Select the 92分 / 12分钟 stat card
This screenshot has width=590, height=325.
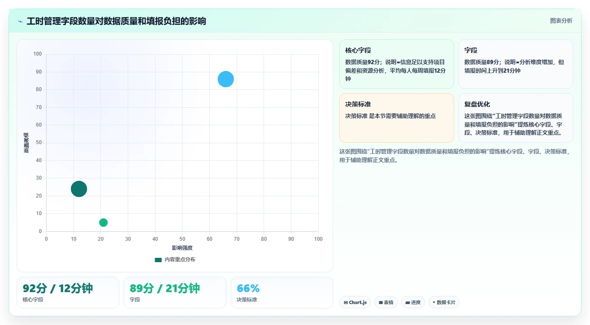click(x=68, y=292)
